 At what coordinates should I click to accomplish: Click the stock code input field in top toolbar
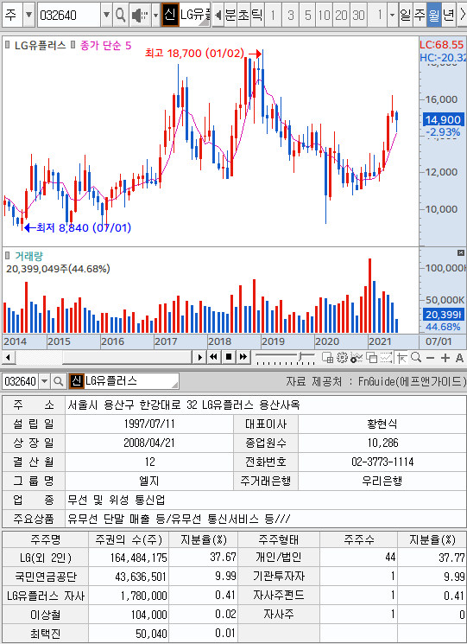click(69, 16)
